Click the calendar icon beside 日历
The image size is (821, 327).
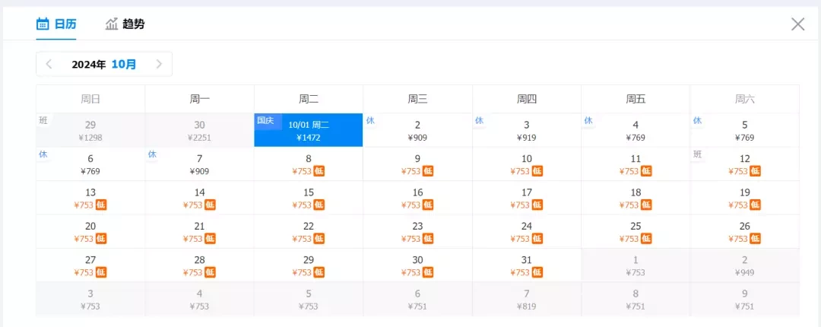pos(43,24)
